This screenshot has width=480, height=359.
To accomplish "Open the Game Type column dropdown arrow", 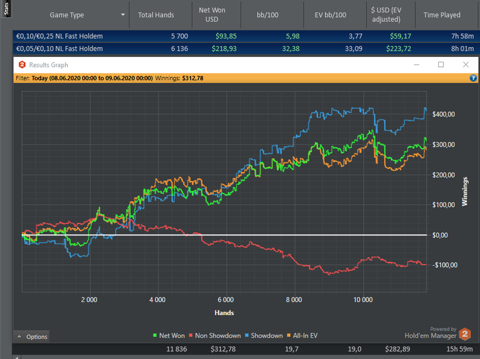I will [x=123, y=14].
